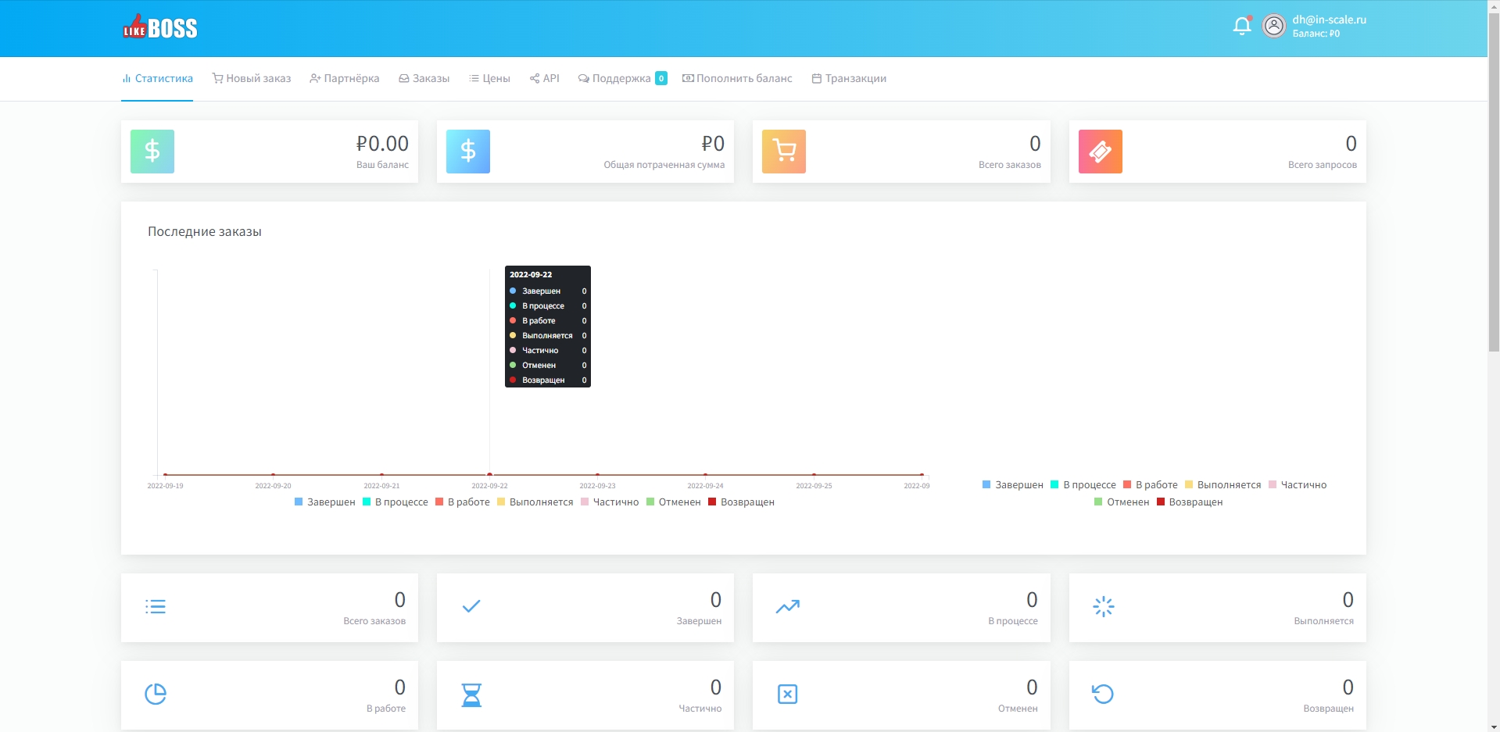The height and width of the screenshot is (732, 1500).
Task: Click the dh@in-scale.ru account name
Action: (1329, 20)
